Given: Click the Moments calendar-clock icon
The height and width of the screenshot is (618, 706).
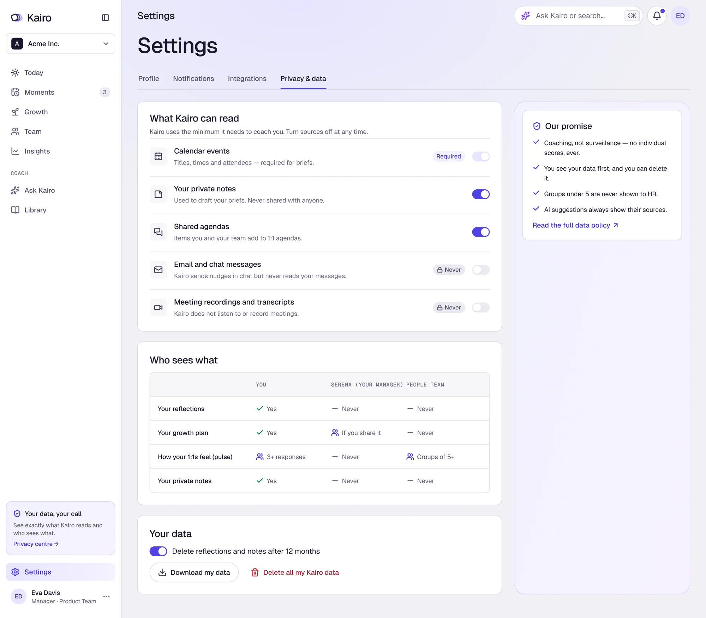Looking at the screenshot, I should tap(15, 92).
